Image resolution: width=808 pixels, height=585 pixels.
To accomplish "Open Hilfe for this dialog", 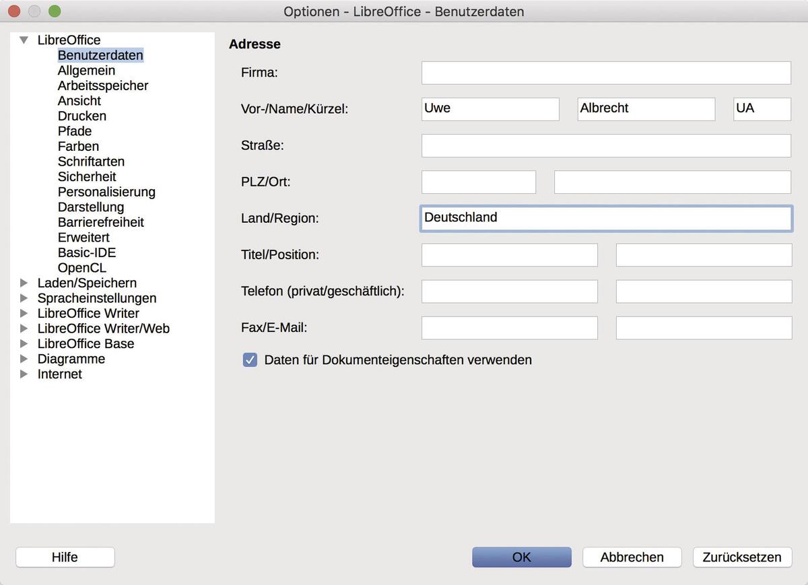I will [65, 557].
